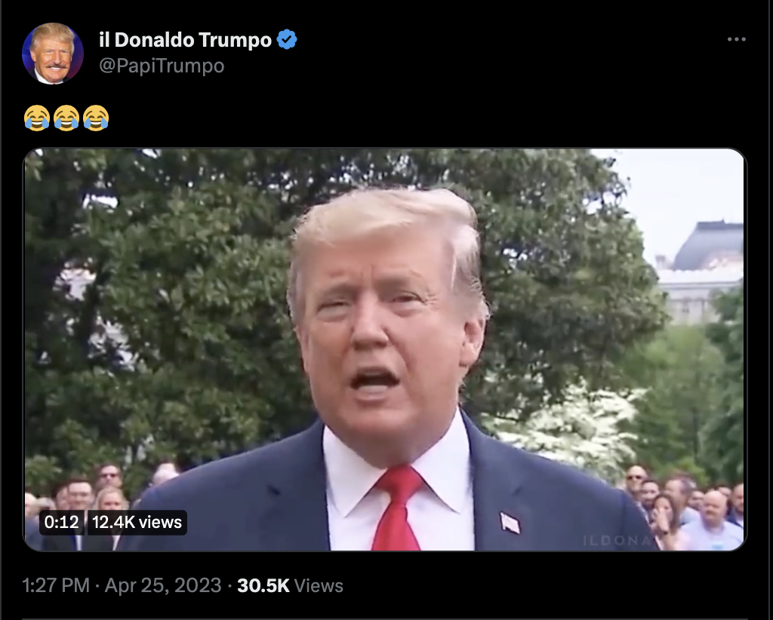Click the last laughing-crying emoji
Image resolution: width=773 pixels, height=620 pixels.
point(96,118)
